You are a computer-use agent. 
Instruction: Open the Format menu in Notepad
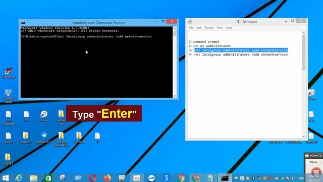[x=209, y=28]
